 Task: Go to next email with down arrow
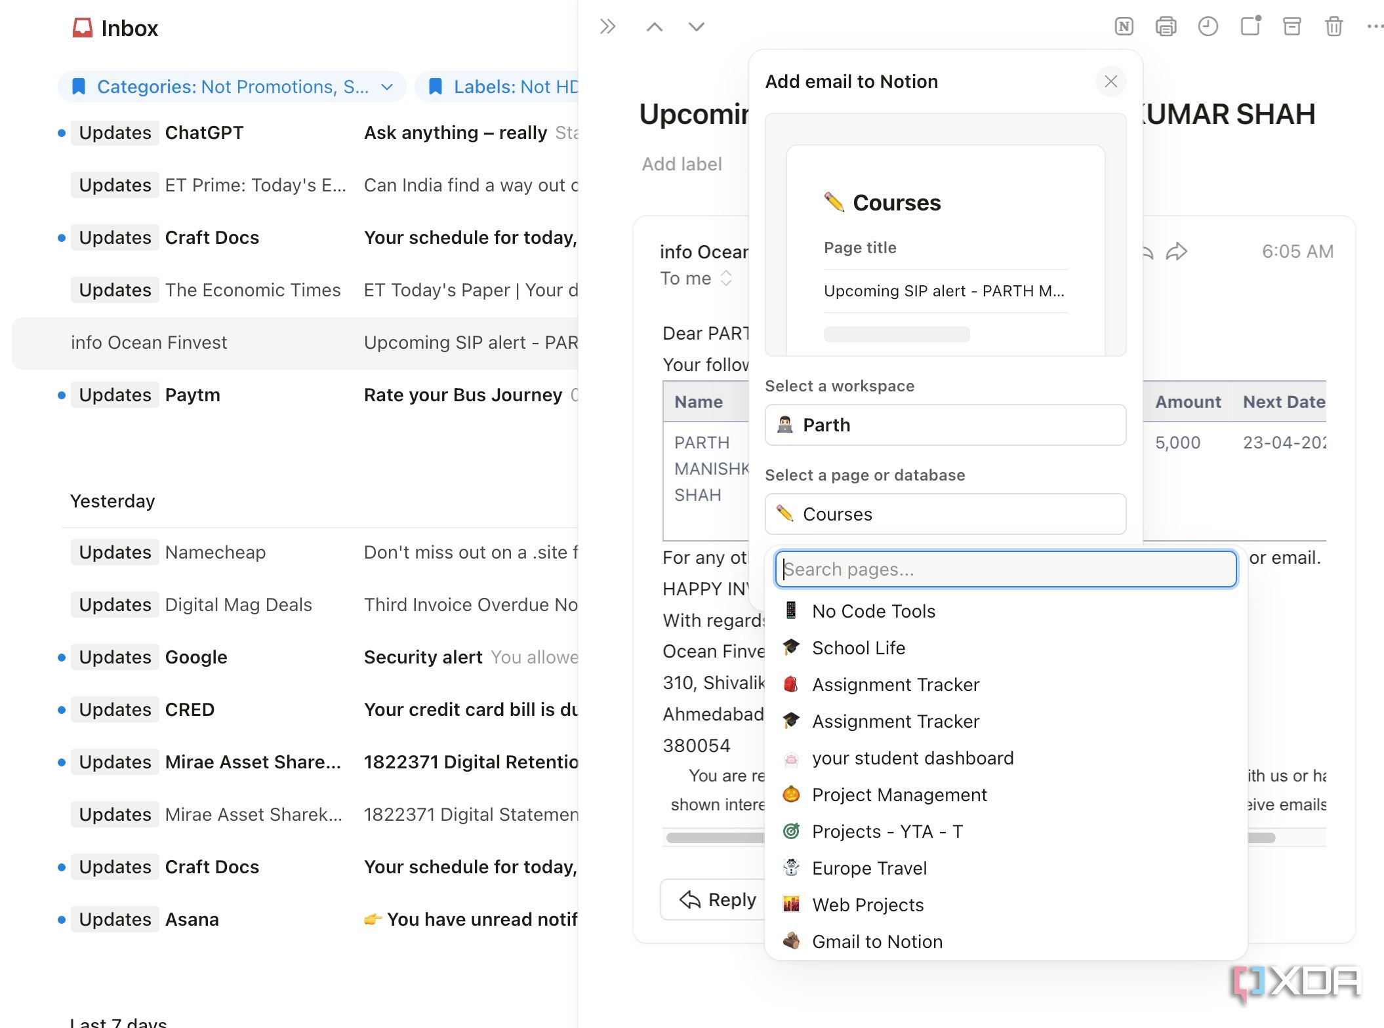point(697,27)
